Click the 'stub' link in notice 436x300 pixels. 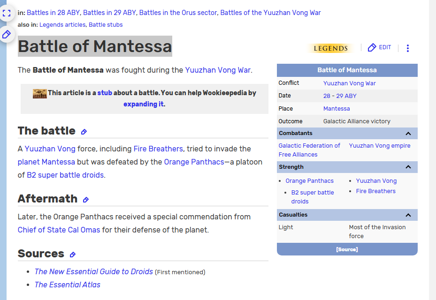point(105,93)
